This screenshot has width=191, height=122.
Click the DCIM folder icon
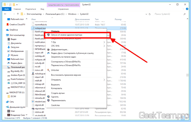[9, 96]
